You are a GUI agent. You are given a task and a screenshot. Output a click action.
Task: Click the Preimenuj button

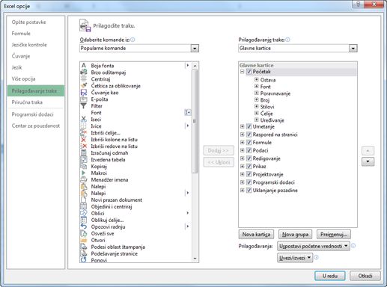[x=334, y=234]
